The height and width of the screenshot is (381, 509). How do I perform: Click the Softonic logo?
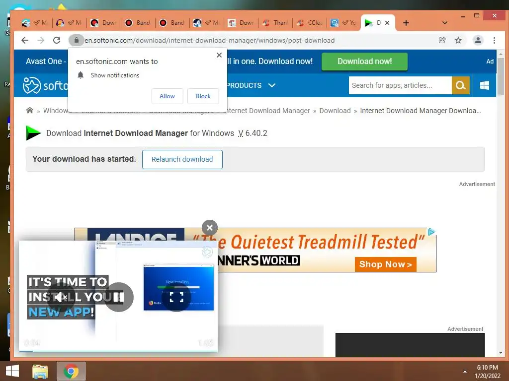click(45, 85)
